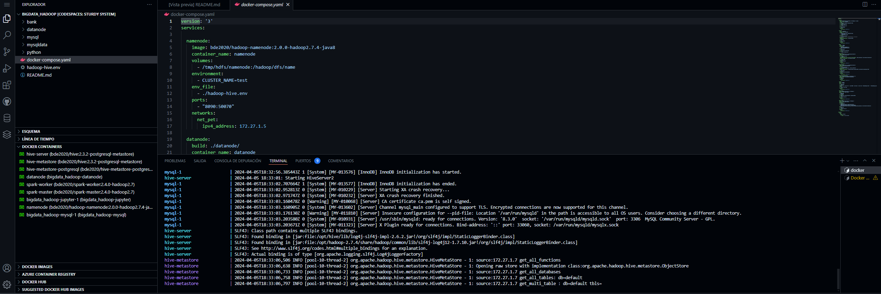Open the Manage gear settings icon
Image resolution: width=881 pixels, height=294 pixels.
pos(7,285)
